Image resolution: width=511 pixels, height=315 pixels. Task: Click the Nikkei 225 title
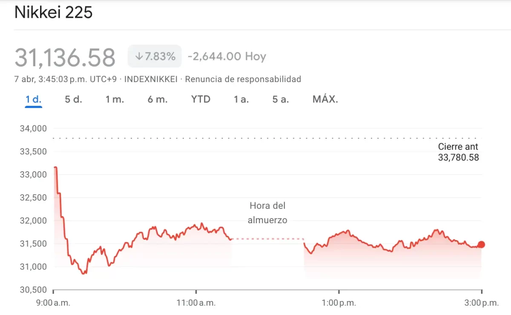click(x=53, y=13)
